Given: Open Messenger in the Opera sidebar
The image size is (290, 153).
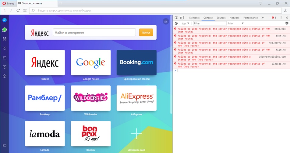Looking at the screenshot, I should point(5,20).
